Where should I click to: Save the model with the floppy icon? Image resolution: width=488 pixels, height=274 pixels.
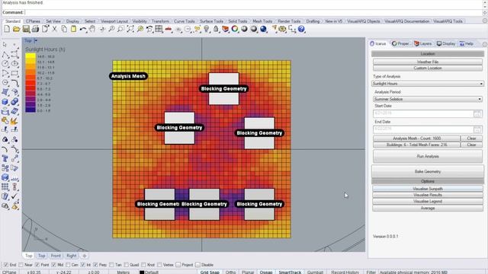(x=26, y=29)
